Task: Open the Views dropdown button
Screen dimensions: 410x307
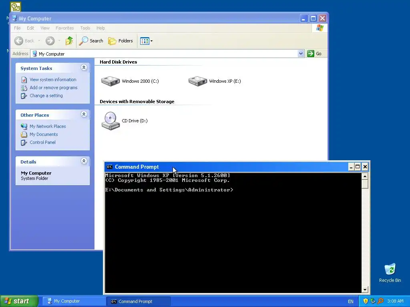Action: [146, 41]
